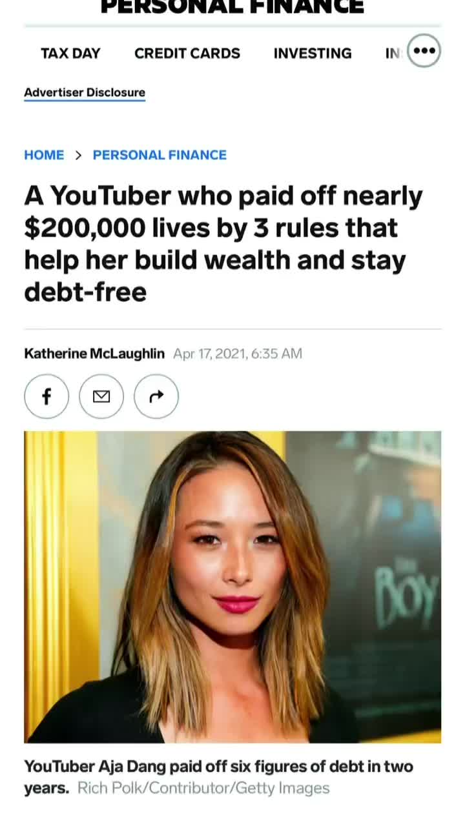Viewport: 465px width, 826px height.
Task: Email this article via envelope icon
Action: (x=101, y=396)
